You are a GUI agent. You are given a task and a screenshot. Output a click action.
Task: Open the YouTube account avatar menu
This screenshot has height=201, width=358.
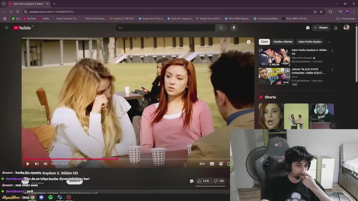tap(347, 28)
